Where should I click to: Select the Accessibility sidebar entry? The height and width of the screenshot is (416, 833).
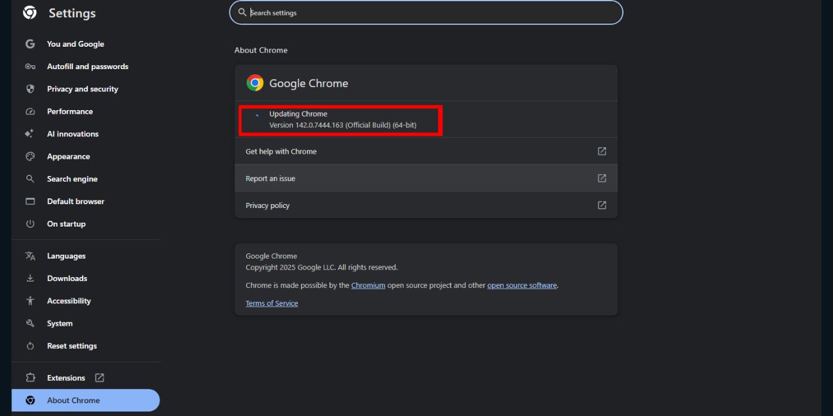69,300
